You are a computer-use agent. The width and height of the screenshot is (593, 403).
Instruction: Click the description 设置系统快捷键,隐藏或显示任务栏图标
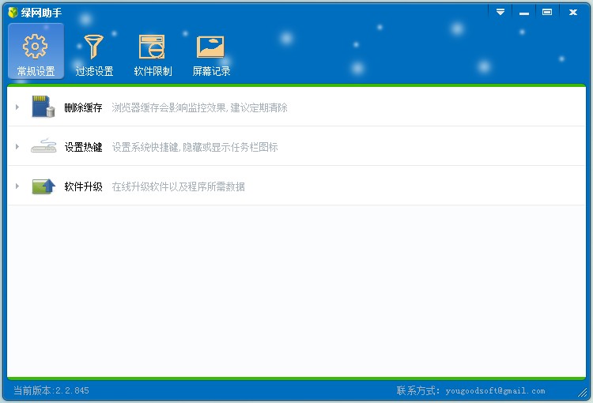click(195, 147)
